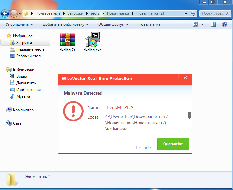Open view options dropdown arrow
The height and width of the screenshot is (190, 233).
click(202, 24)
